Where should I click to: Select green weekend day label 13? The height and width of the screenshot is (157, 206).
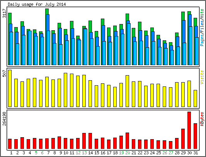point(84,153)
